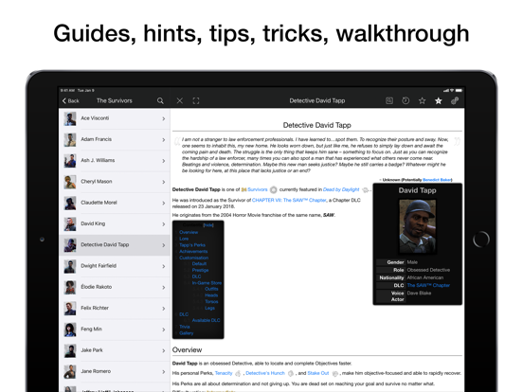Tap chevron next to Claudette Morel

click(164, 203)
